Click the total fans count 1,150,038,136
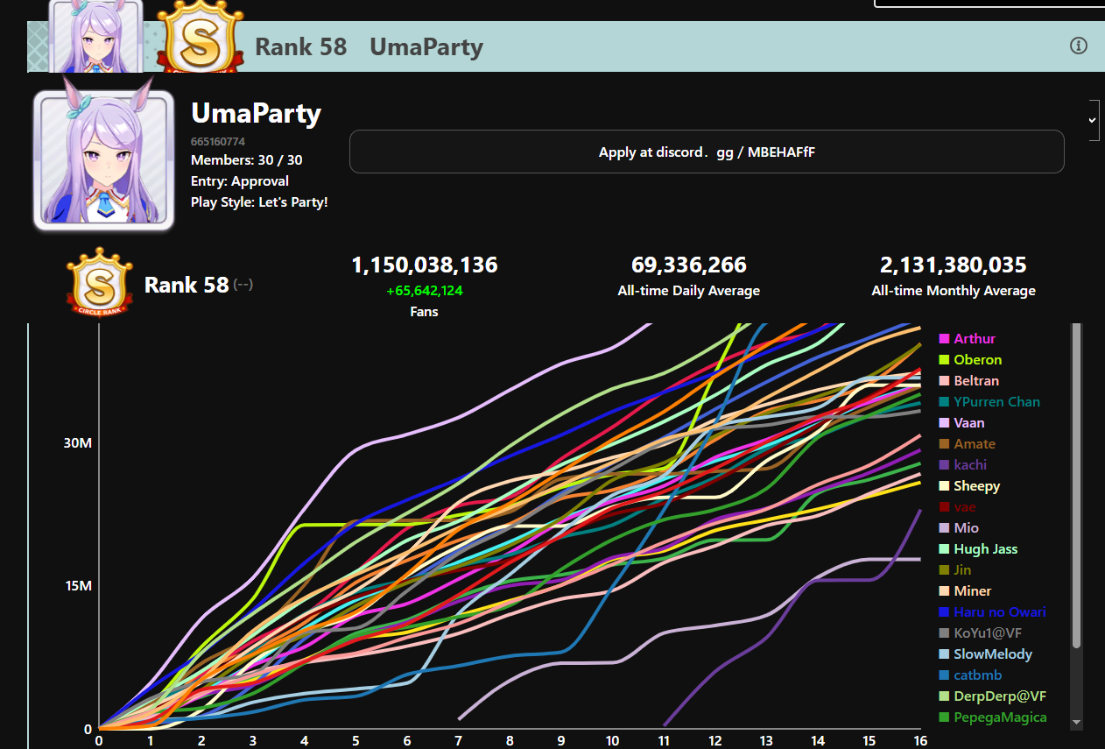Screen dimensions: 1105x749 tap(425, 265)
